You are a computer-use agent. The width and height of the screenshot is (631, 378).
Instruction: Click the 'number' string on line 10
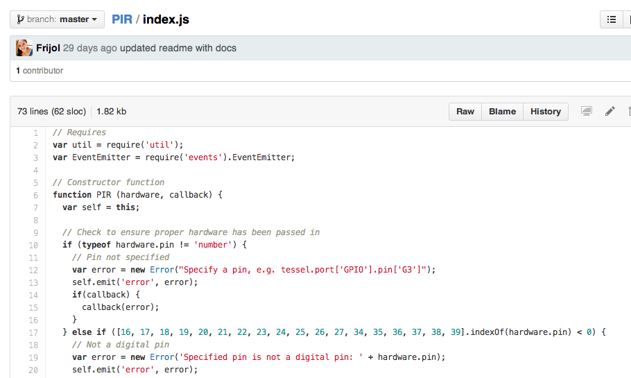213,245
